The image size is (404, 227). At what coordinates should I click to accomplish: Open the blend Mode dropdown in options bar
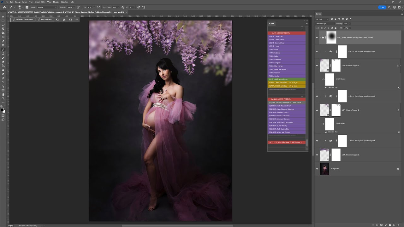[x=47, y=7]
